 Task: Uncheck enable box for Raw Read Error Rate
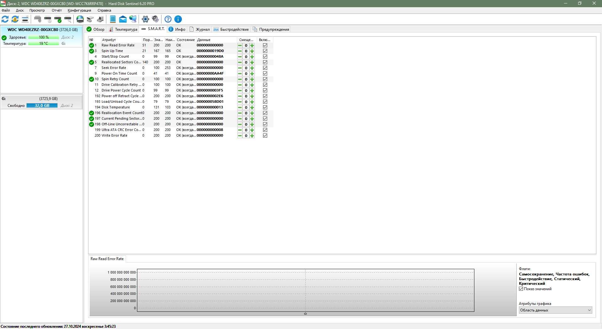[265, 45]
